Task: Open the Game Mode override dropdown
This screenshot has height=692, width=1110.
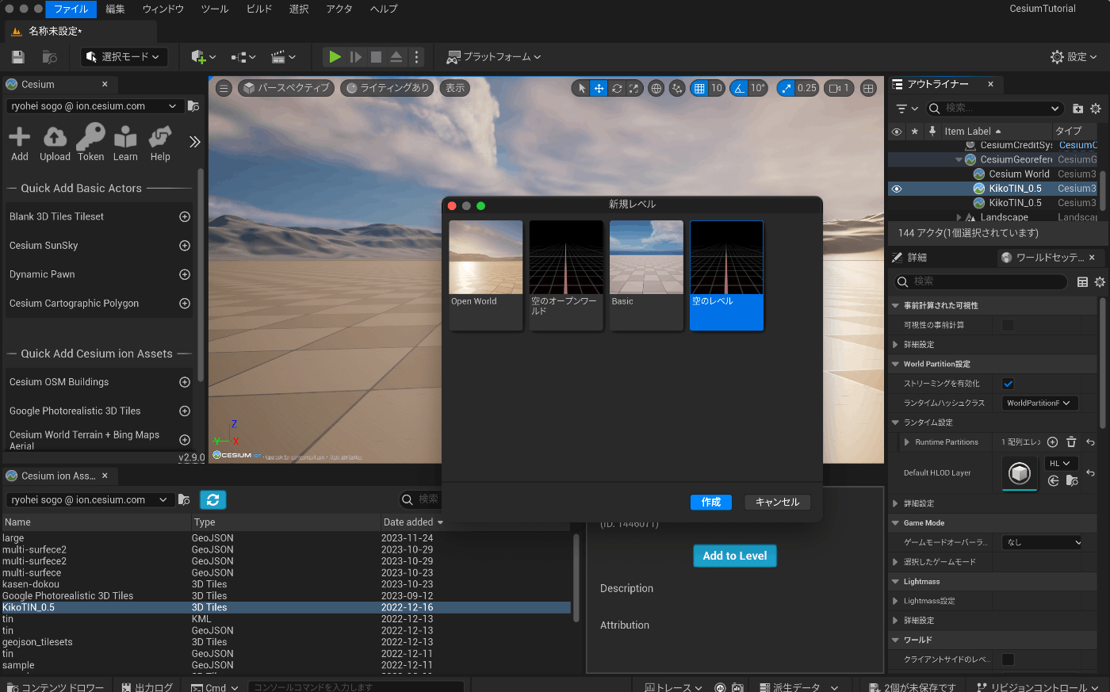Action: click(1042, 543)
